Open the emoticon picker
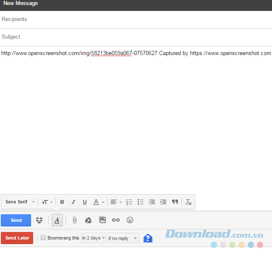Screen dimensions: 272x258 coord(130,220)
